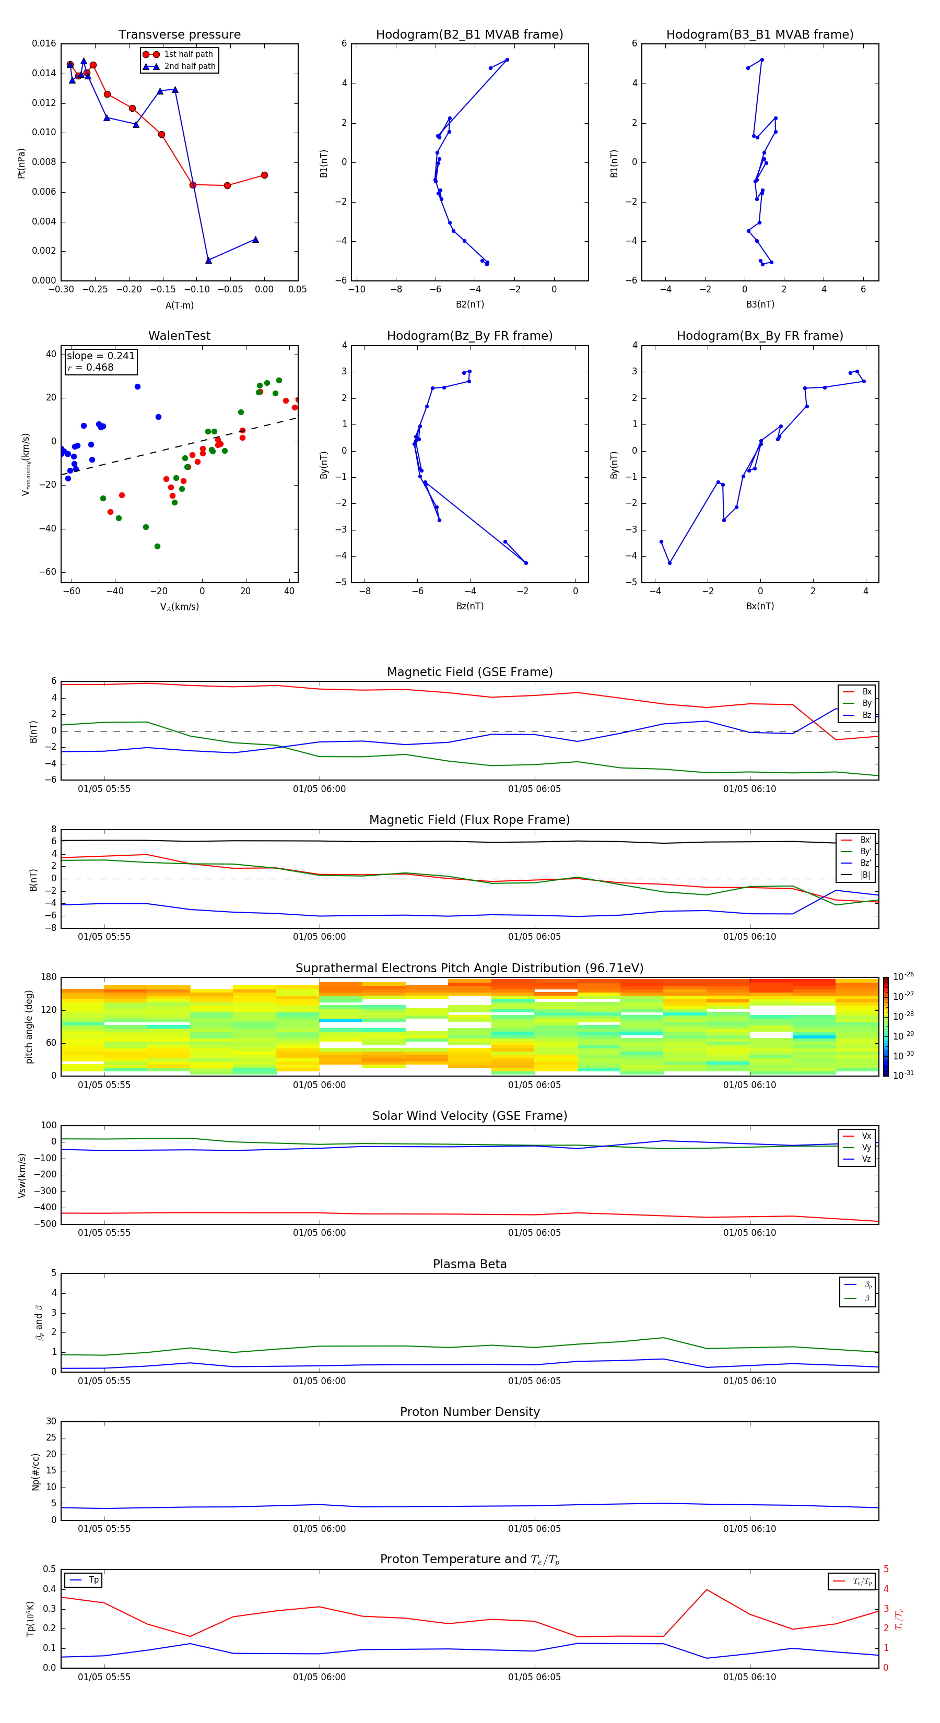The height and width of the screenshot is (1723, 940).
Task: Click the 'Bz(nT)' x-axis label
Action: click(x=469, y=606)
